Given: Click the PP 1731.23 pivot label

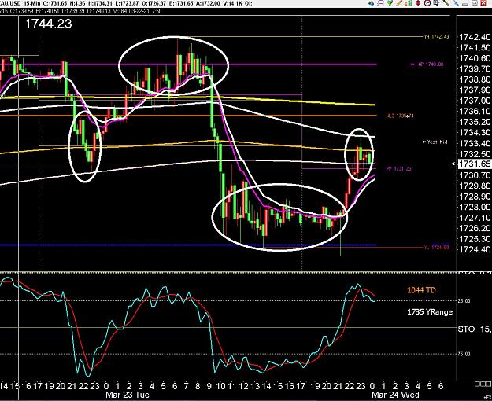Looking at the screenshot, I should (398, 169).
